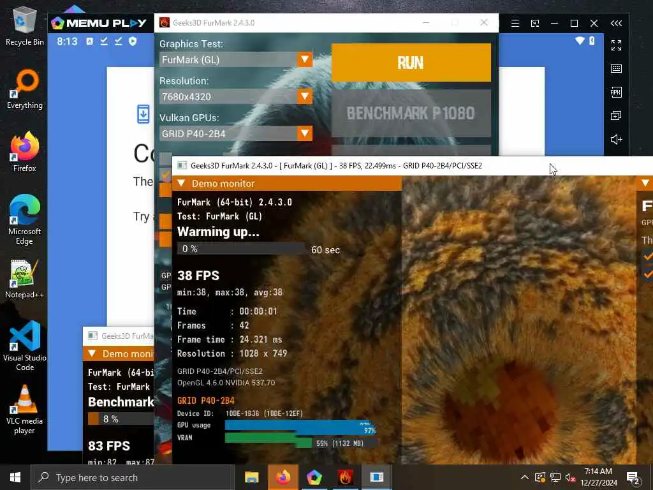Open VLC media player desktop shortcut
The image size is (653, 490).
25,410
